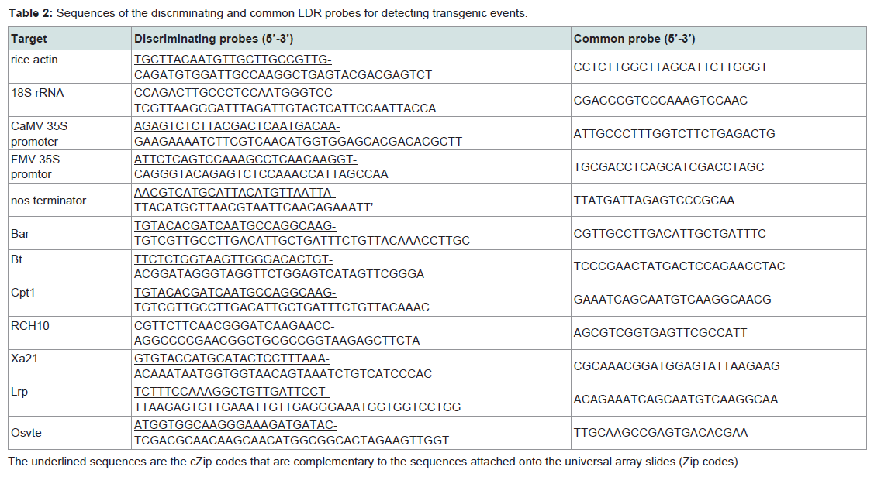This screenshot has width=874, height=477.
Task: Select the Cpt1 target cell
Action: click(70, 300)
